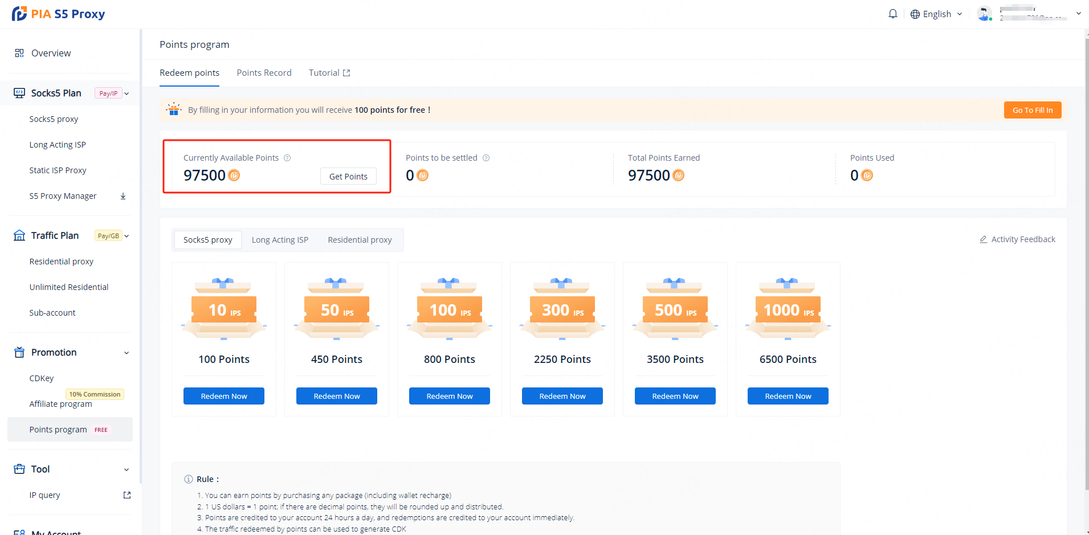Click the notification bell icon
This screenshot has height=535, width=1089.
point(892,14)
